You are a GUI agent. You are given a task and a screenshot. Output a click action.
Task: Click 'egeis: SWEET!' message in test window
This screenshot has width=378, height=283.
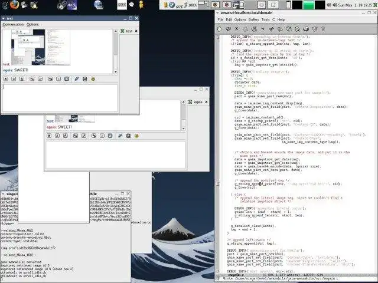point(16,70)
